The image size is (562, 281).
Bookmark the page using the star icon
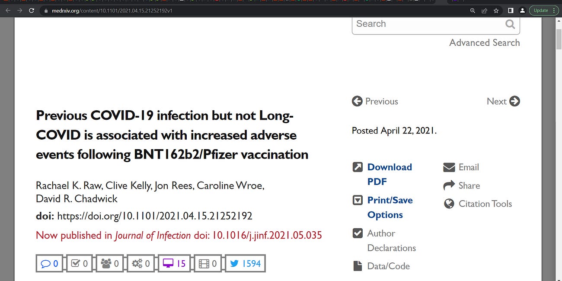coord(496,10)
